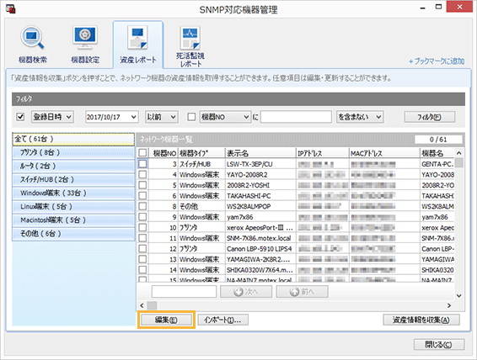Open the 2017/10/17 date dropdown
This screenshot has width=477, height=360.
pos(112,117)
